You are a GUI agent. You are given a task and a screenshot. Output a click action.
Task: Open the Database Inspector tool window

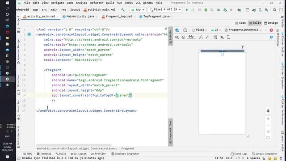(125, 154)
